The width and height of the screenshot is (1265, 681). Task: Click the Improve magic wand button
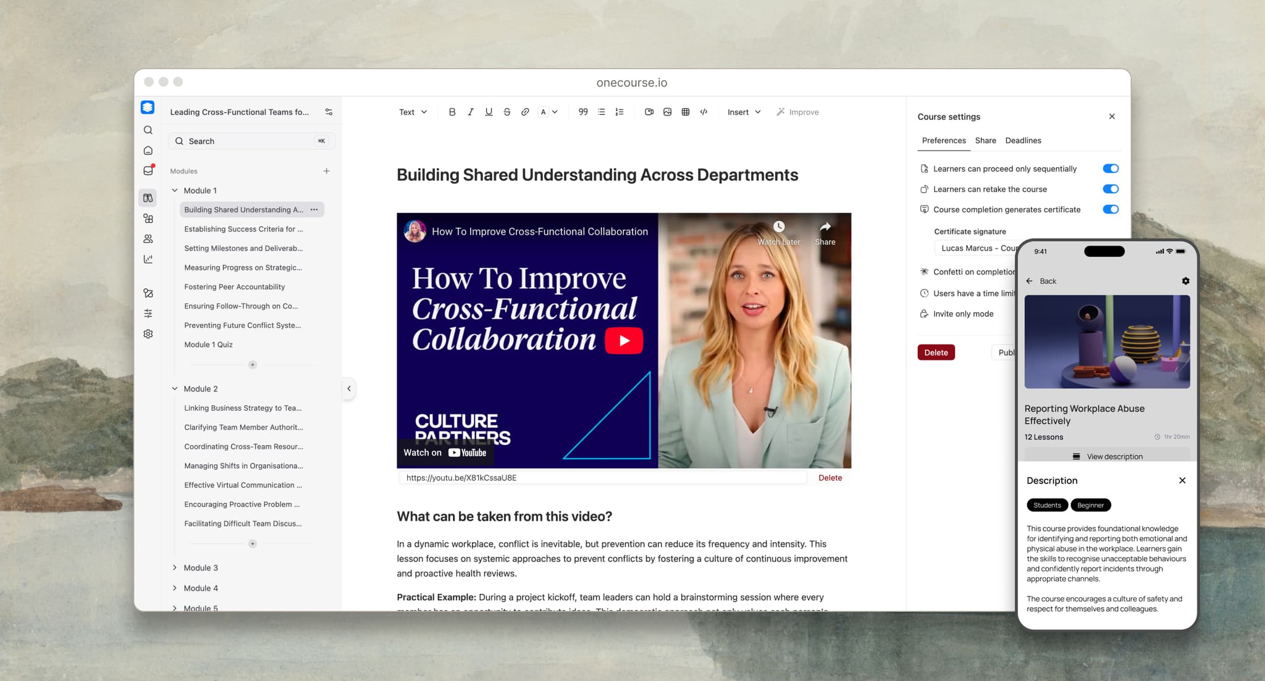pyautogui.click(x=797, y=112)
